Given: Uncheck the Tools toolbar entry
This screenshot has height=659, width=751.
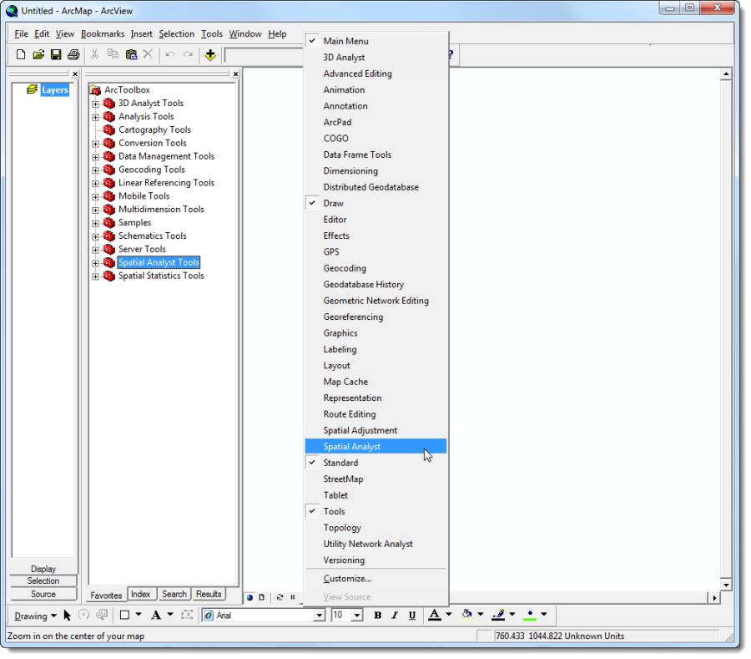Looking at the screenshot, I should click(334, 512).
